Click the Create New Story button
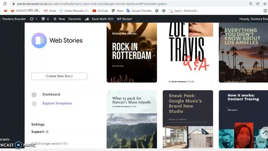This screenshot has width=268, height=151. click(59, 76)
